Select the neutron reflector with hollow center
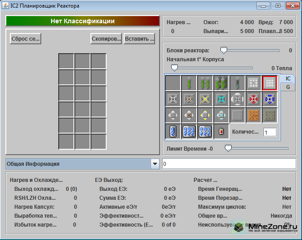This screenshot has height=240, width=302. [254, 83]
